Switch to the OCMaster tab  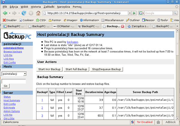pyautogui.click(x=64, y=26)
